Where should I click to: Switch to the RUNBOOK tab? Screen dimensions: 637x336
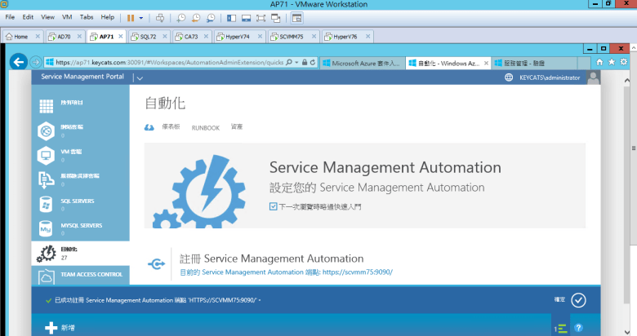[205, 128]
